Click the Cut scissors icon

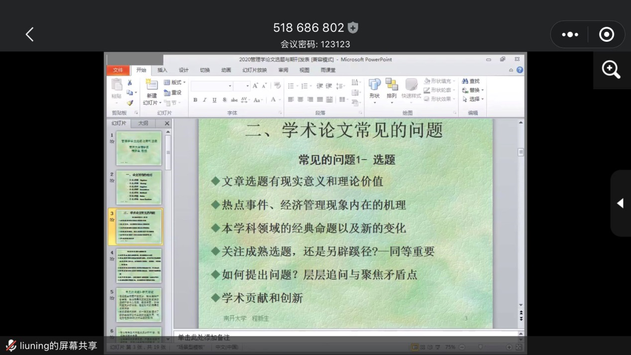tap(130, 83)
